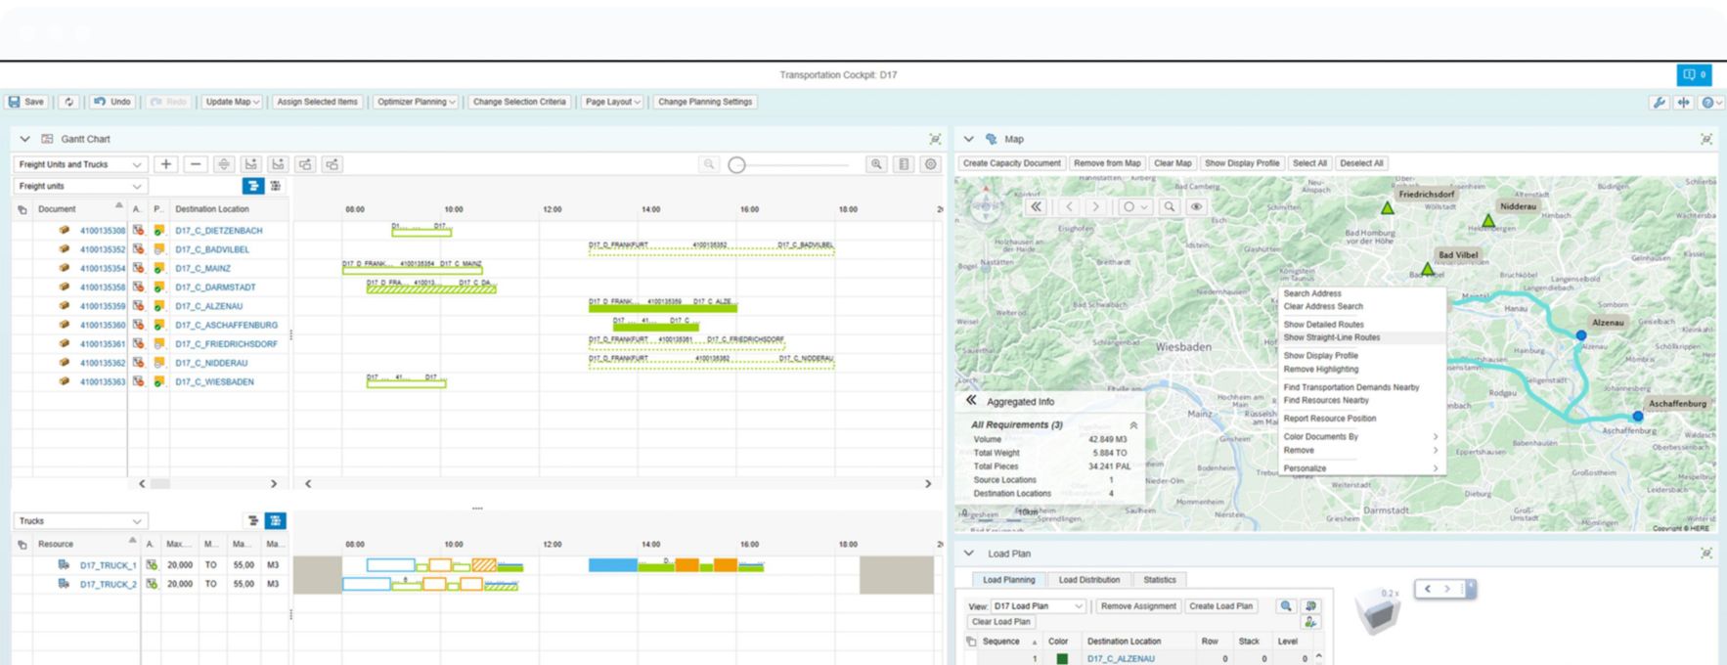This screenshot has width=1727, height=665.
Task: Open the Freight Units and Trucks dropdown
Action: [80, 164]
